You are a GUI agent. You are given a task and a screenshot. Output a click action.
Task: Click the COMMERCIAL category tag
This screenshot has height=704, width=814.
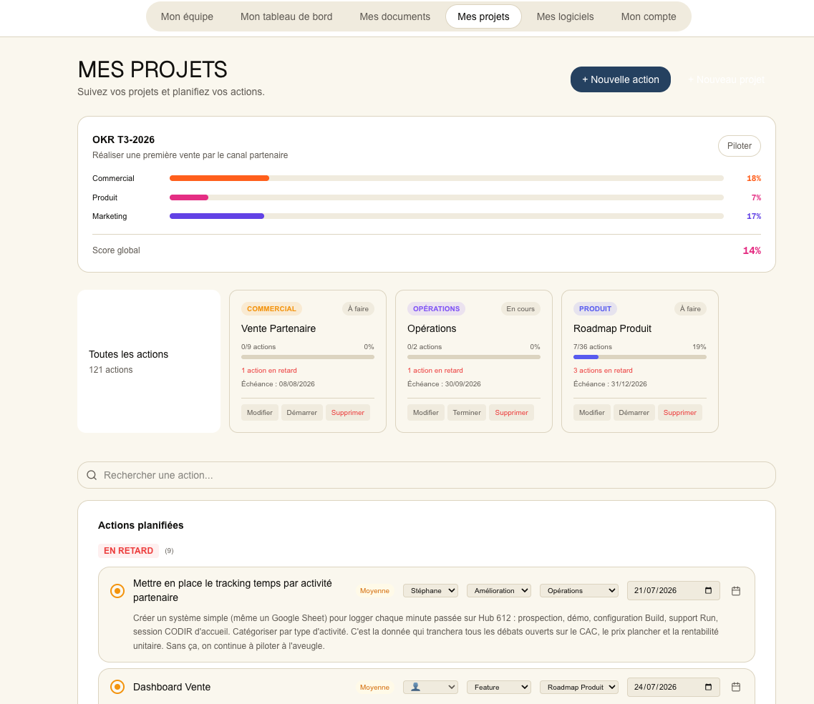(271, 308)
